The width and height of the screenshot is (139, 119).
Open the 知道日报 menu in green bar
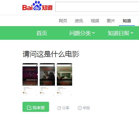click(x=120, y=33)
